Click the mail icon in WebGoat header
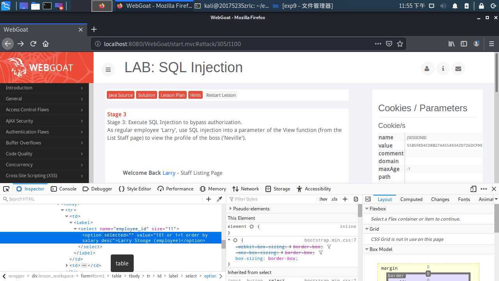This screenshot has height=281, width=499. coord(458,69)
